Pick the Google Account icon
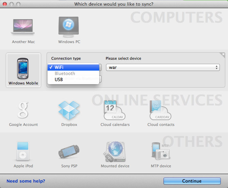Image resolution: width=228 pixels, height=188 pixels. [x=23, y=110]
